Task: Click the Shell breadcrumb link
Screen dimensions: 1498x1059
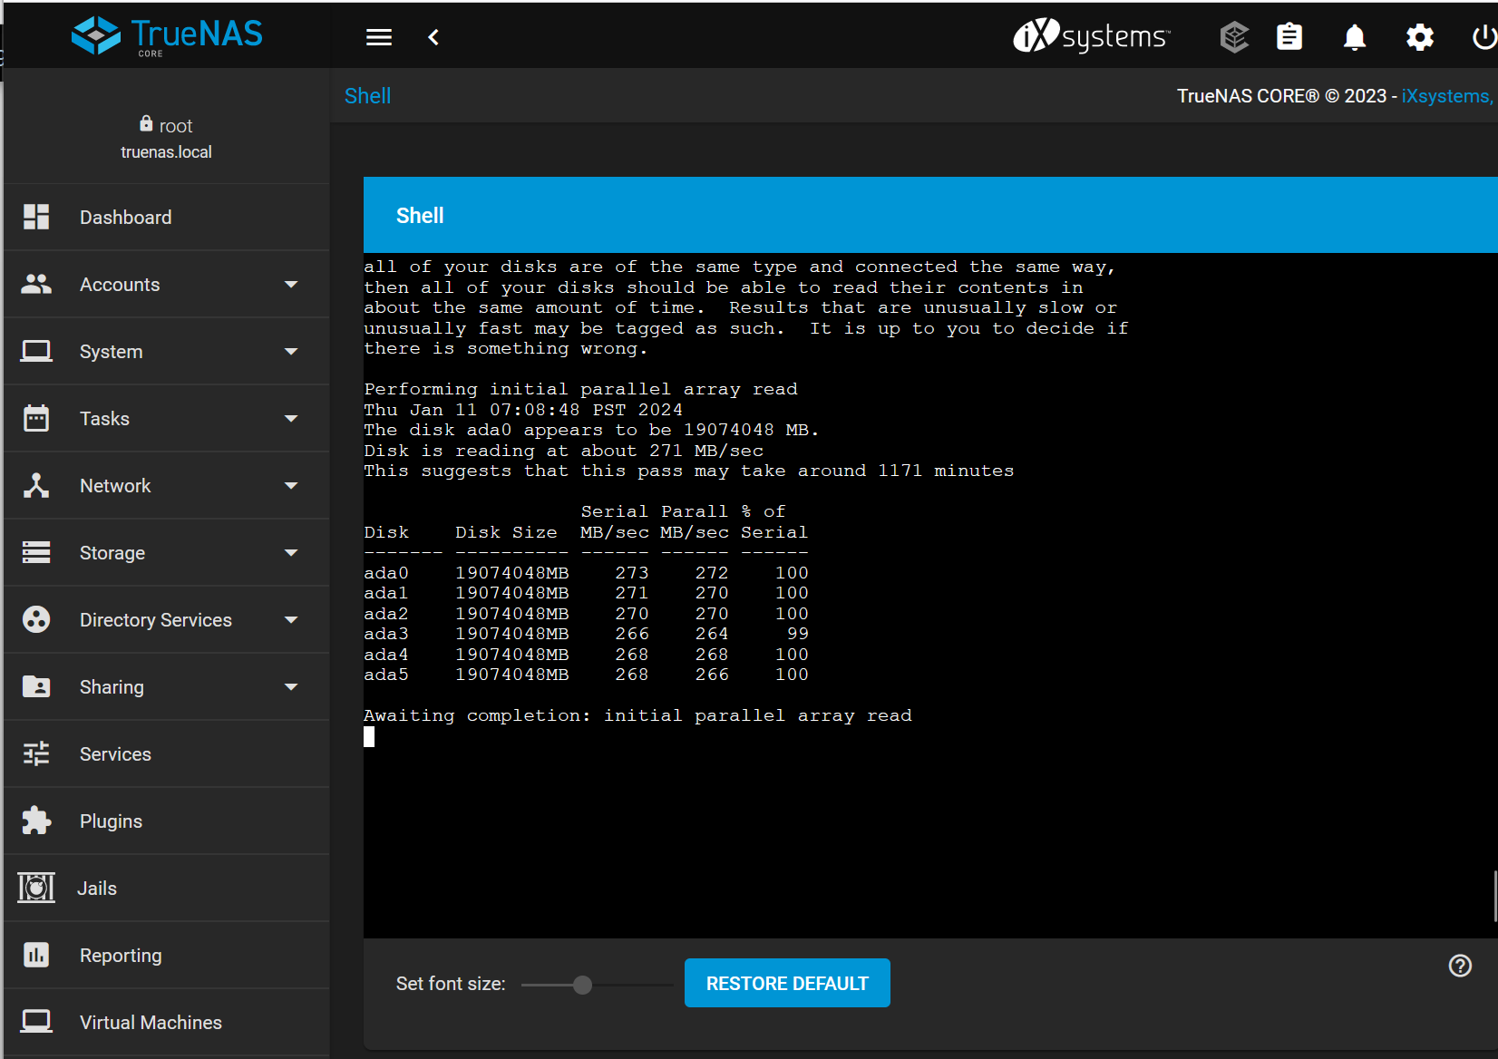Action: pyautogui.click(x=367, y=96)
